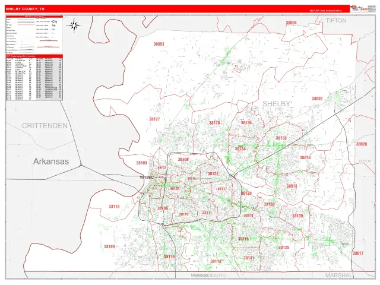The width and height of the screenshot is (380, 285).
Task: Click the SHELBY COUNTY, TN title
Action: pos(25,9)
